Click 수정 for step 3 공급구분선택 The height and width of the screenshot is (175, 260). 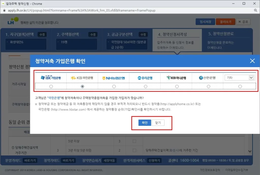click(143, 35)
